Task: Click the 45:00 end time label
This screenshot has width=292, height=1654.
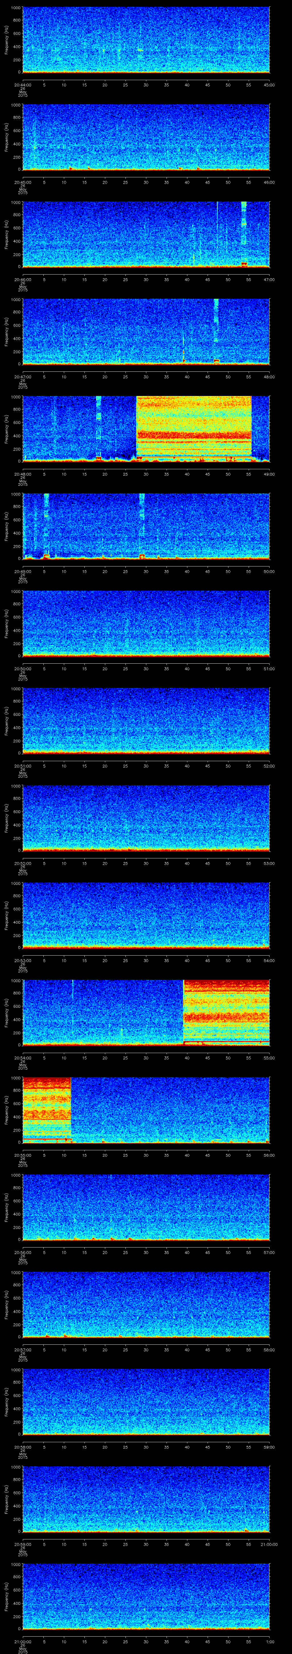Action: (269, 85)
